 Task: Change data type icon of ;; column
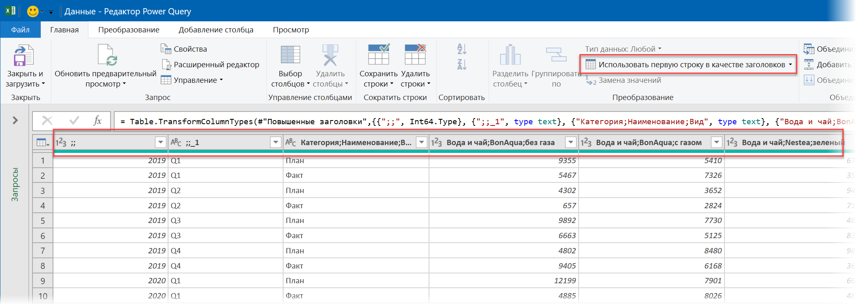click(61, 142)
